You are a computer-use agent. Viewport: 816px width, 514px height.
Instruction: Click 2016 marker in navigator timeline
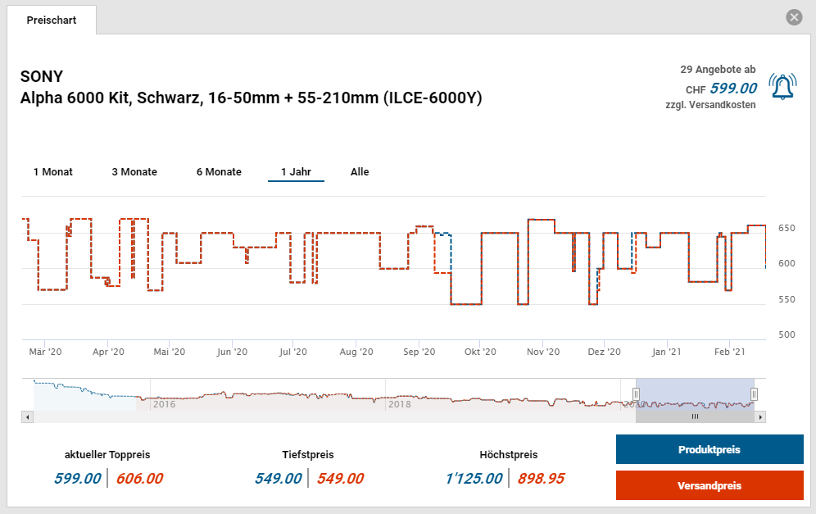(164, 404)
